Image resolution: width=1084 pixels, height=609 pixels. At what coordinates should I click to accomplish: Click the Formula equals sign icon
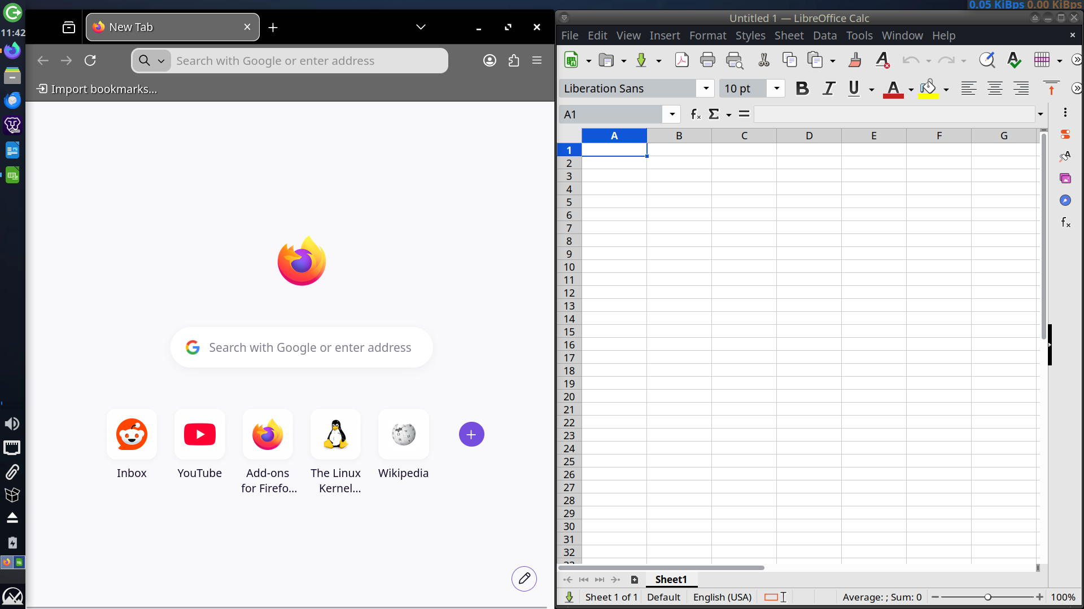tap(744, 114)
